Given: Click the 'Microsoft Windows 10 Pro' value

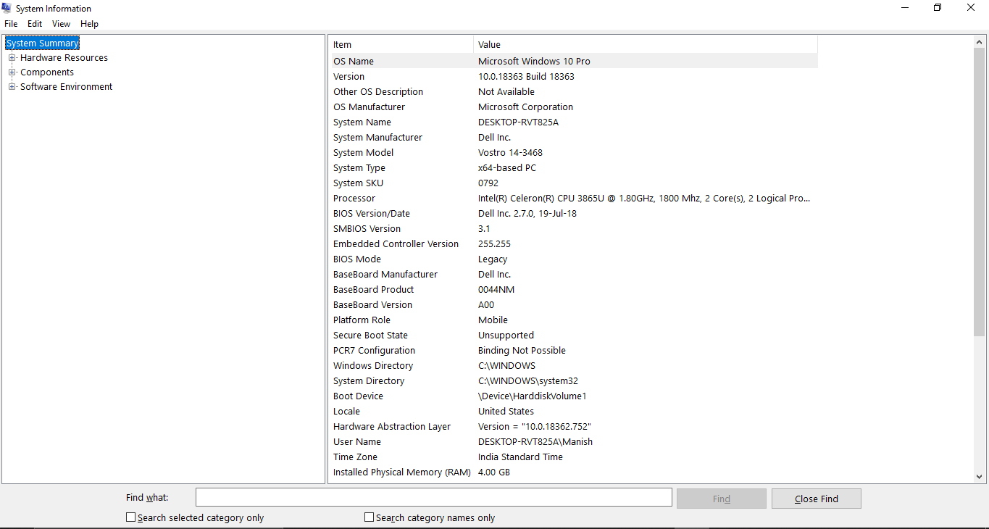Looking at the screenshot, I should coord(534,62).
